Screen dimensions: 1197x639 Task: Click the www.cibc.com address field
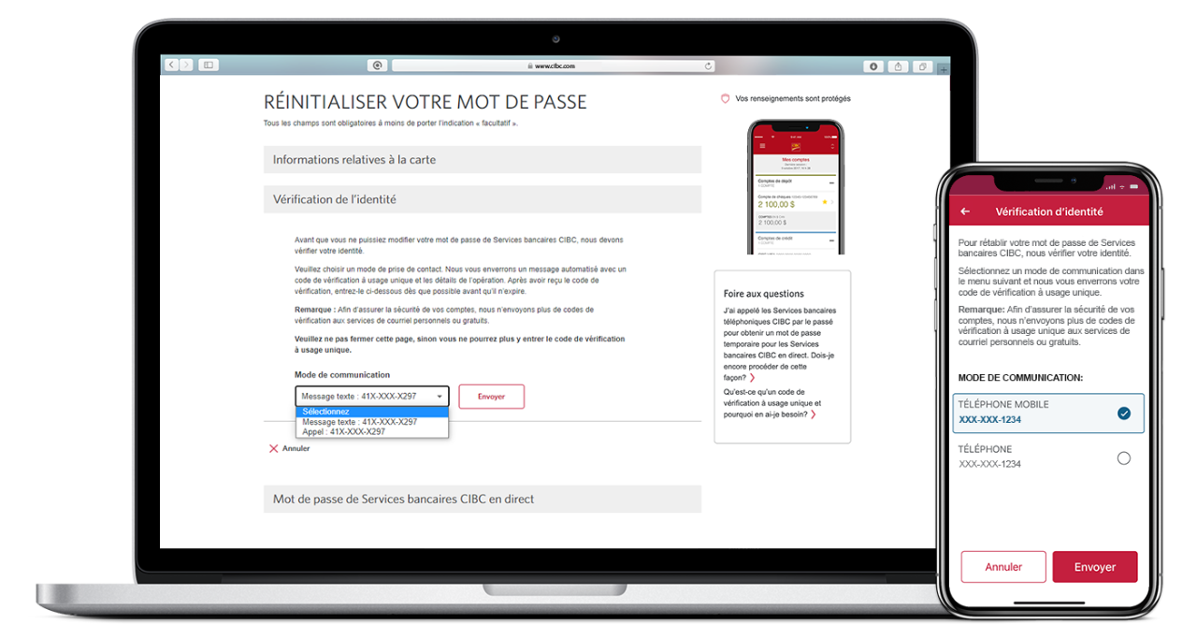[554, 66]
